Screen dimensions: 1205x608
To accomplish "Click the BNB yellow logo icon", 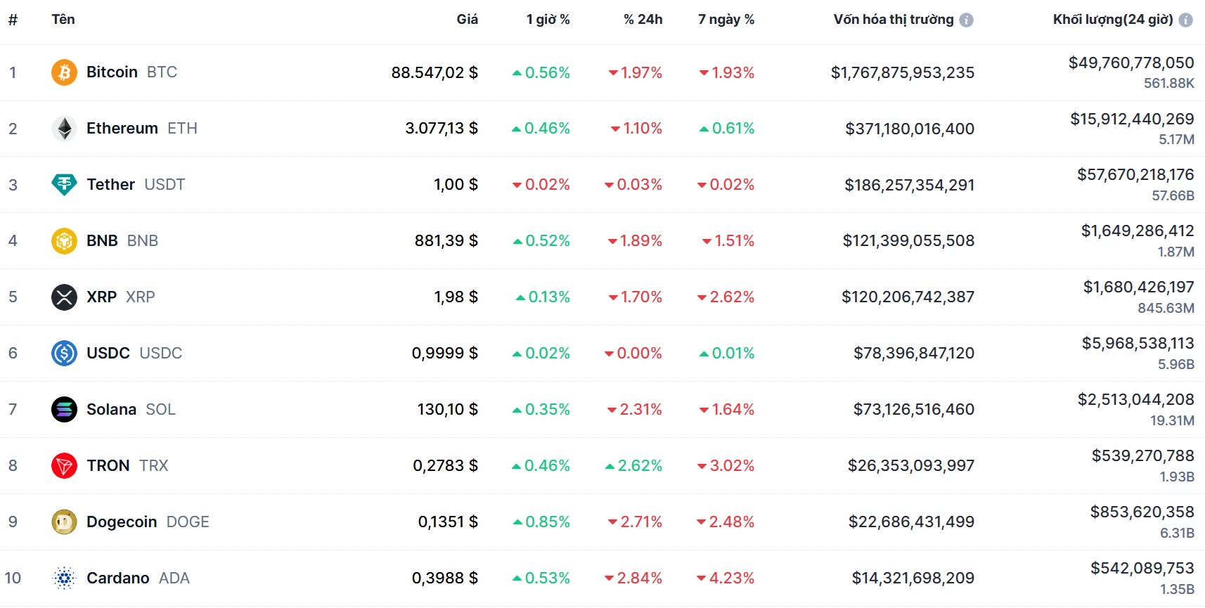I will tap(64, 241).
